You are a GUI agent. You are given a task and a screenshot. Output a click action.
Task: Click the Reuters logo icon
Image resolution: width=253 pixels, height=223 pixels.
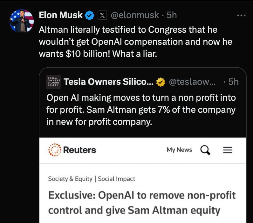click(x=55, y=150)
